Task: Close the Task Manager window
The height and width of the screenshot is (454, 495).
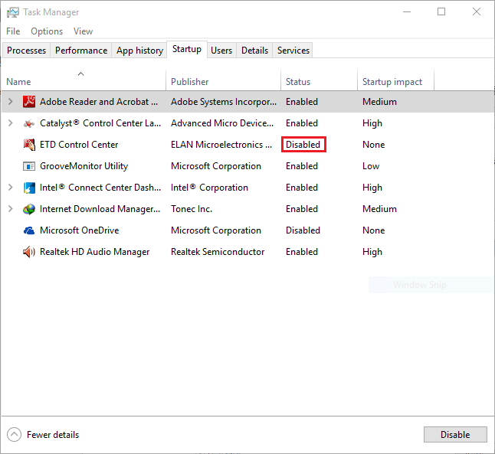Action: (x=477, y=12)
